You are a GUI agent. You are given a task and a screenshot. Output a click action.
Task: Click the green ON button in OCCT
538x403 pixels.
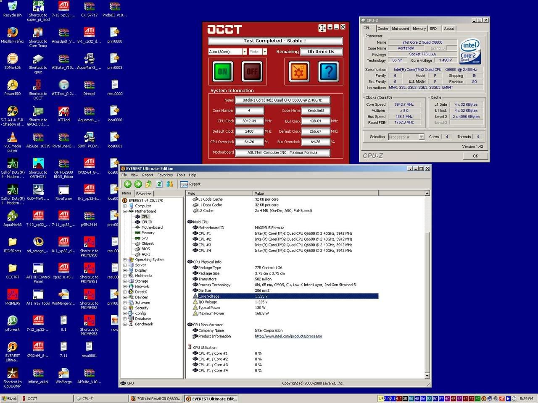(222, 71)
